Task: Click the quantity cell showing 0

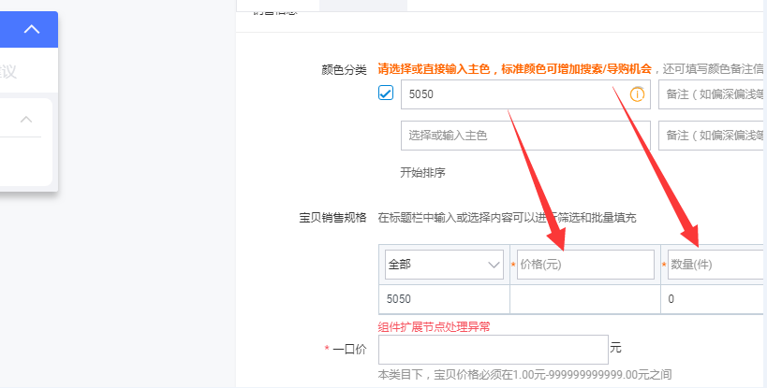Action: pyautogui.click(x=713, y=299)
